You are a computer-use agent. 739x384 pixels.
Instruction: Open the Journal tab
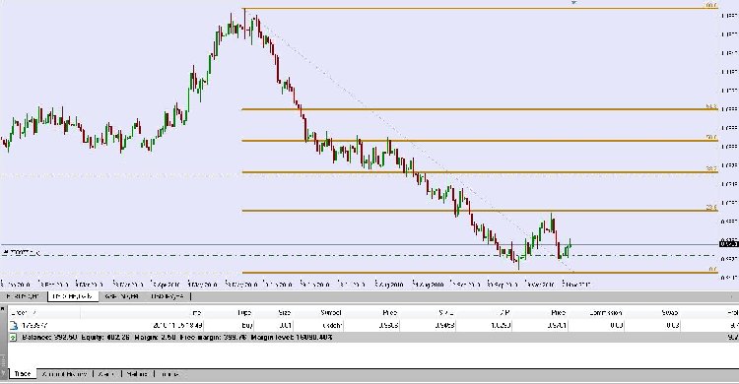[169, 374]
